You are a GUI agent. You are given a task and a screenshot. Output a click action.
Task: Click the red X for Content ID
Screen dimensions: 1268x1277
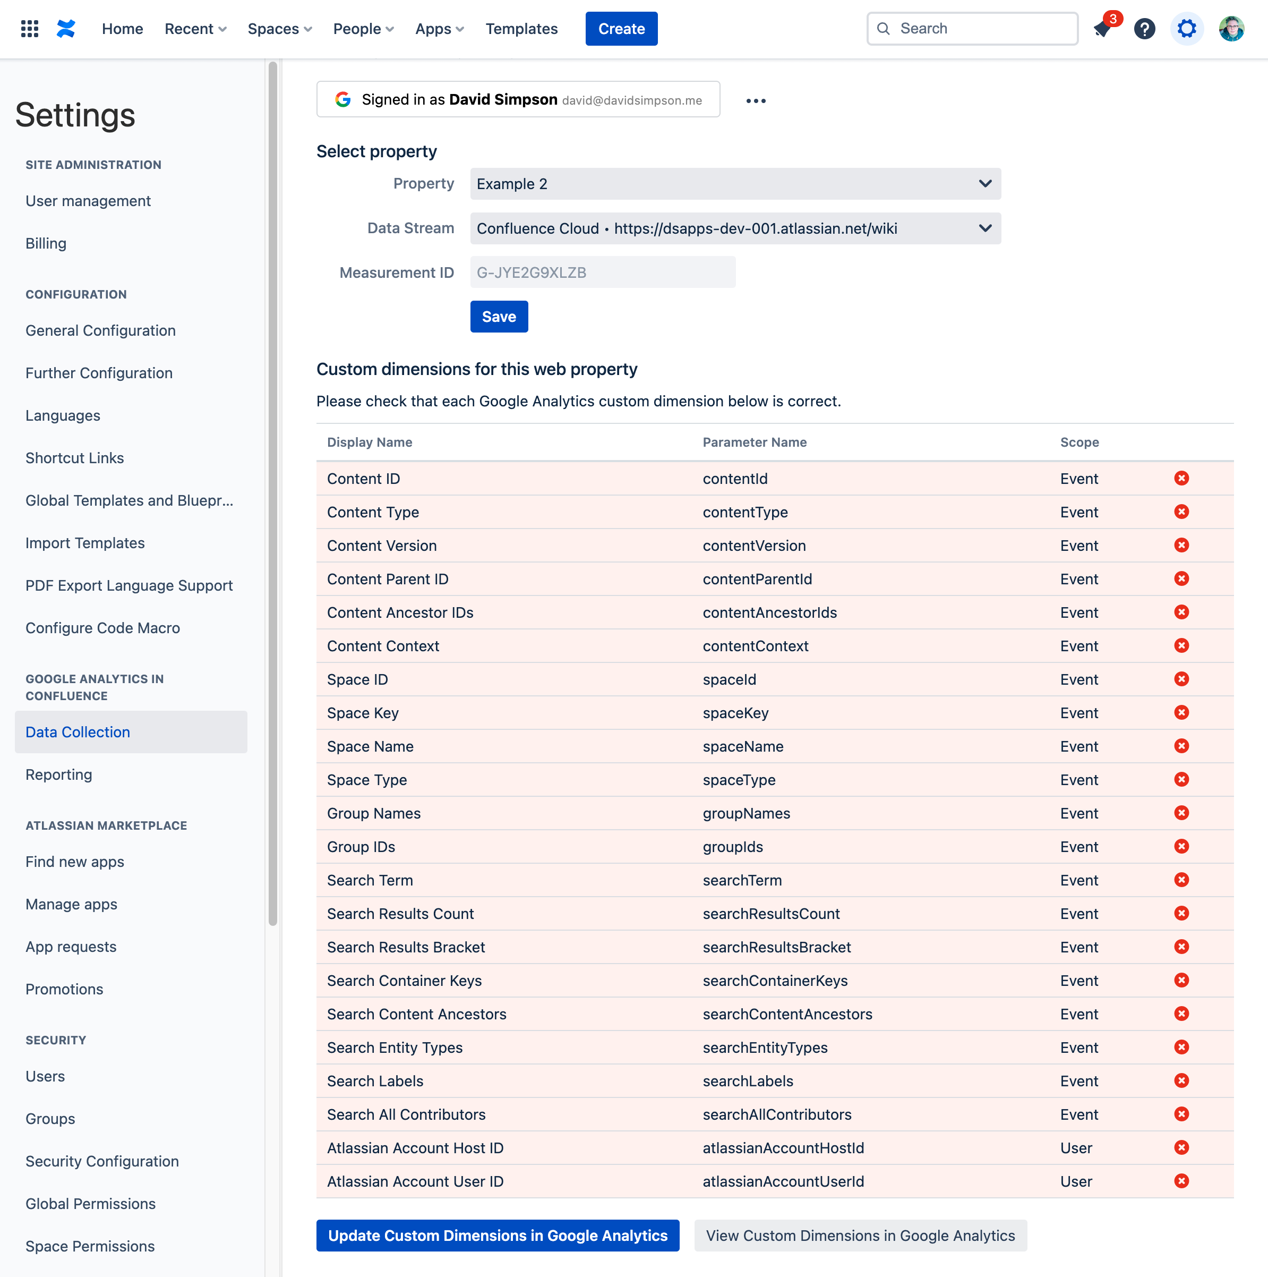point(1181,478)
